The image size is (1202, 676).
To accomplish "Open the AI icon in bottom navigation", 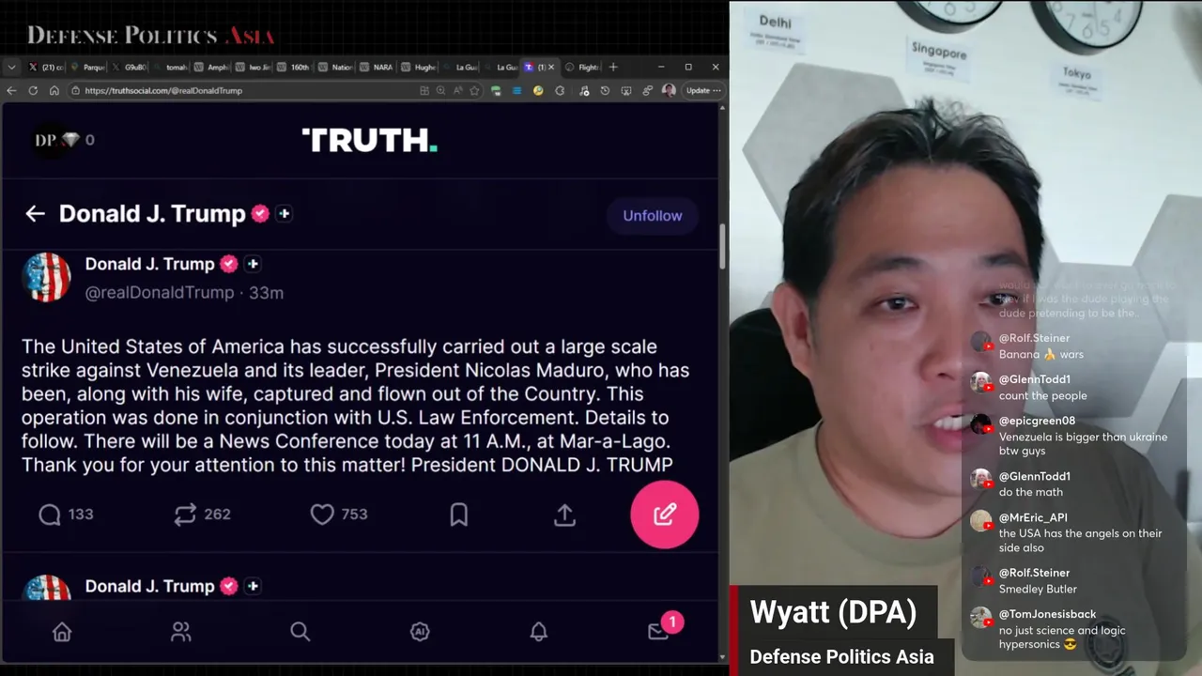I will pyautogui.click(x=420, y=632).
